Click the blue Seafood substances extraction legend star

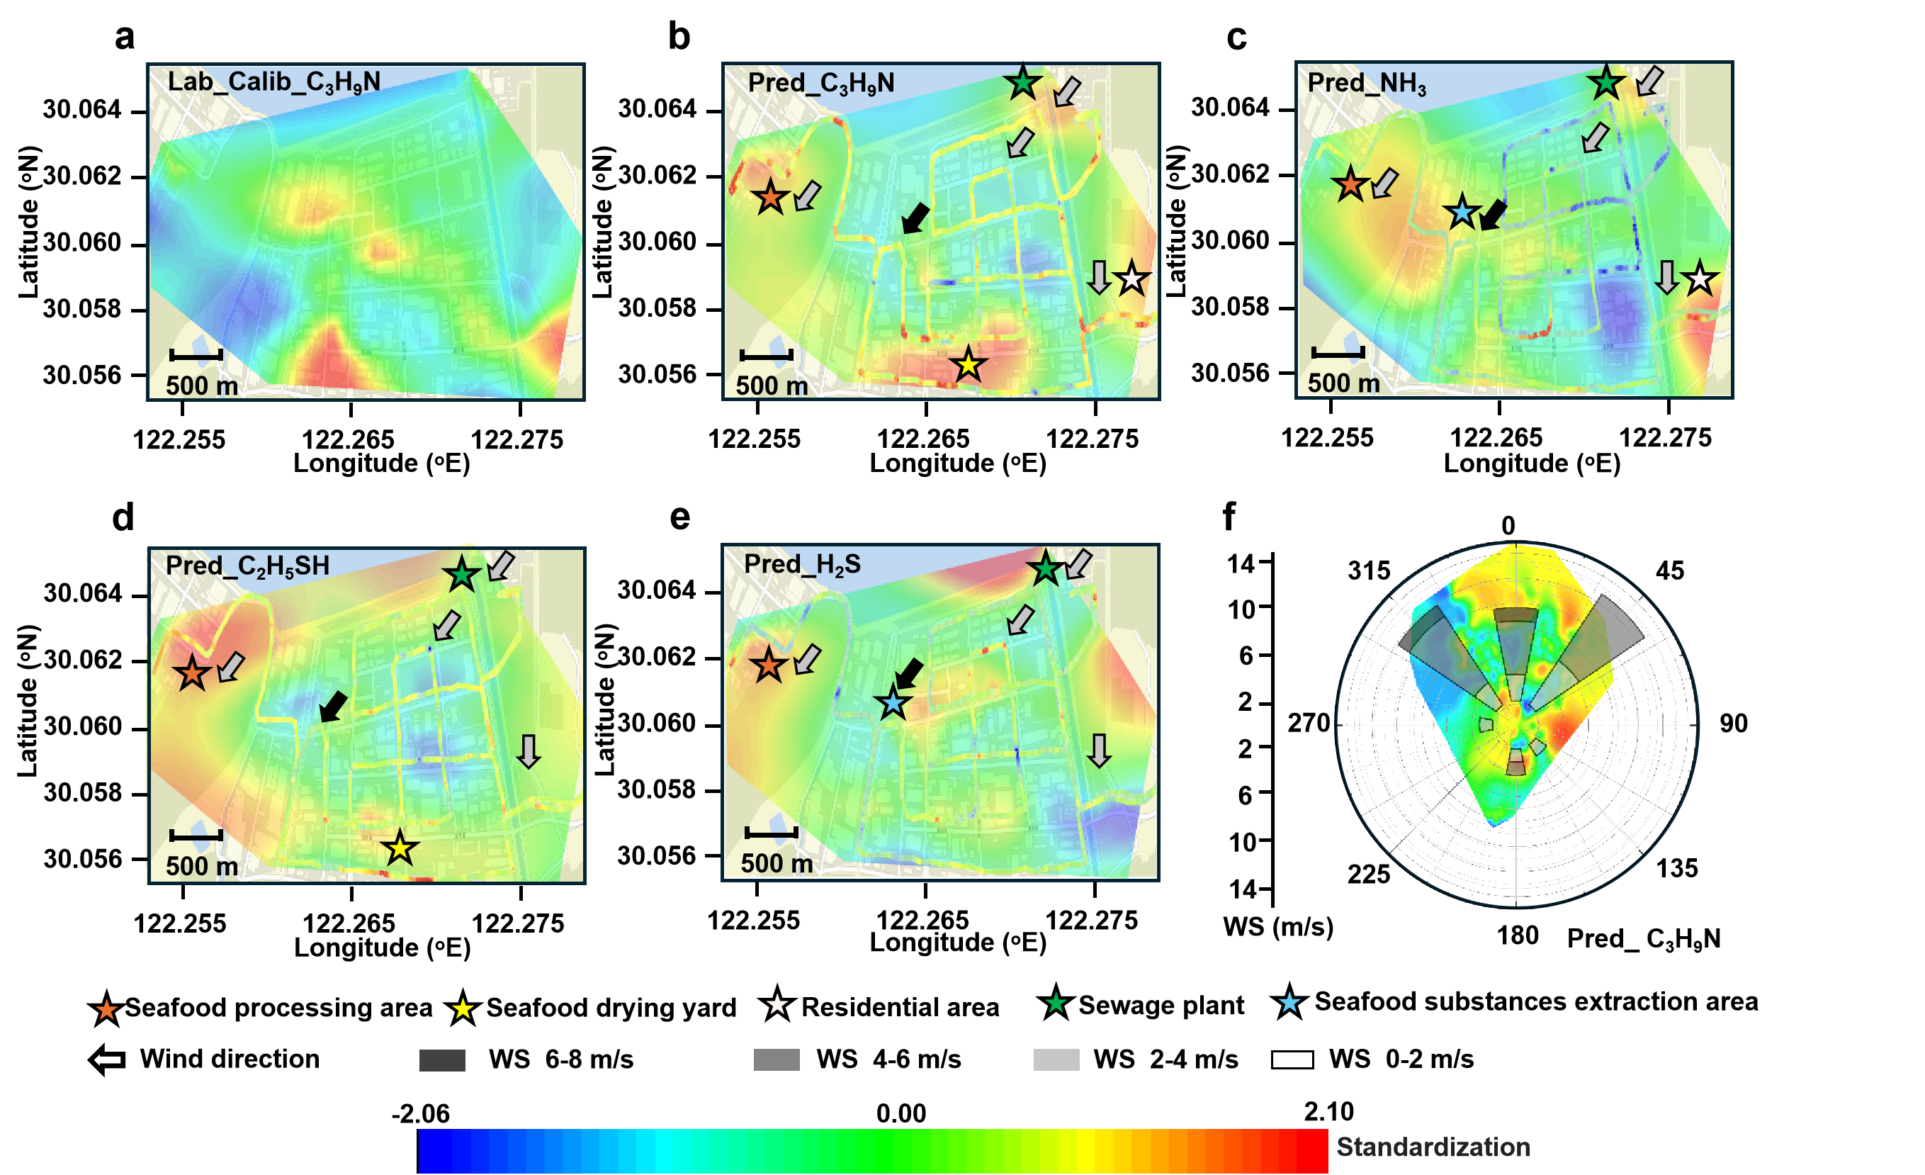1290,1001
